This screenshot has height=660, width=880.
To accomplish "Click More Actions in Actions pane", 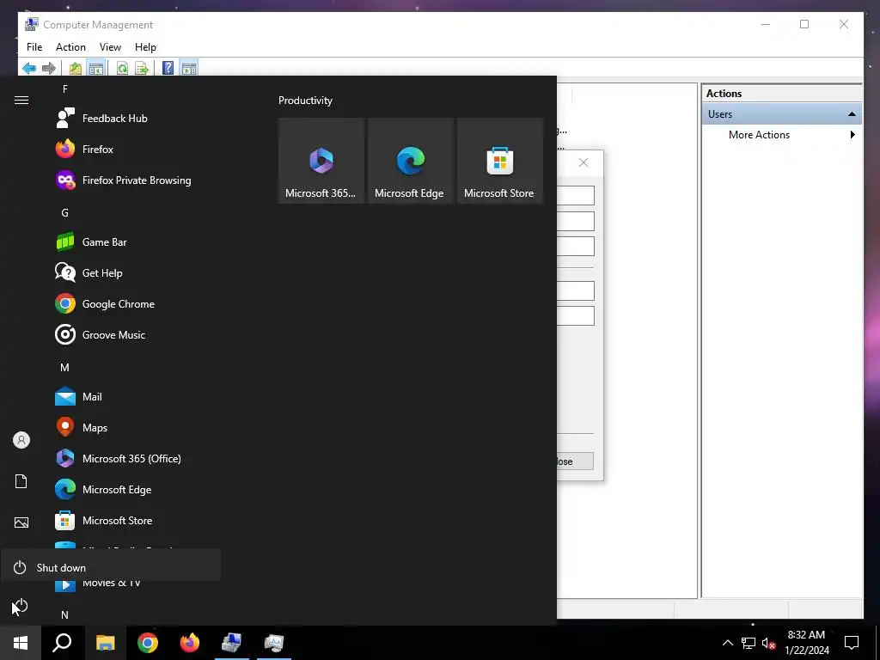I will [x=760, y=135].
